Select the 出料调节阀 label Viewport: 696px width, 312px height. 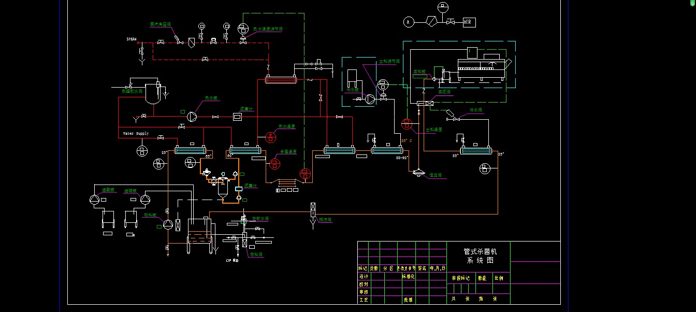[390, 61]
